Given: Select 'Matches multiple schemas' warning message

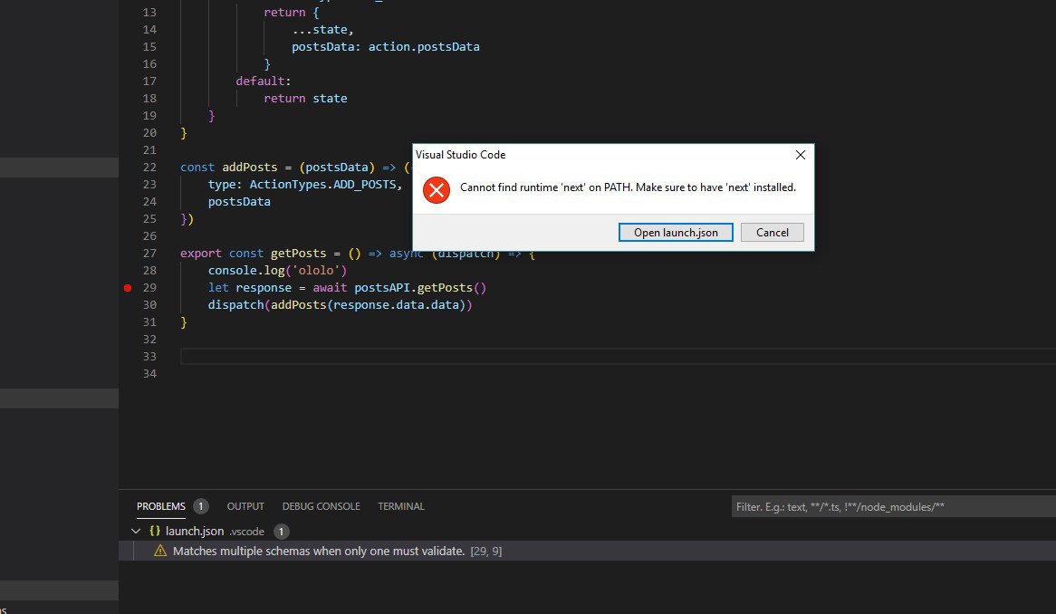Looking at the screenshot, I should (319, 551).
